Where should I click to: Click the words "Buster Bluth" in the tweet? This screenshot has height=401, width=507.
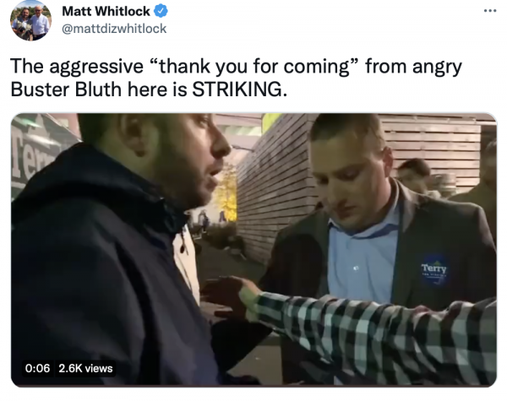point(66,89)
